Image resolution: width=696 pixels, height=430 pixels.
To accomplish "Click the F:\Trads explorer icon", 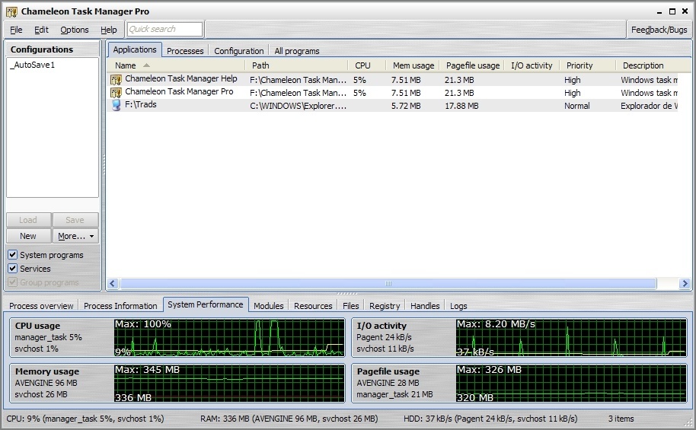I will coord(116,106).
